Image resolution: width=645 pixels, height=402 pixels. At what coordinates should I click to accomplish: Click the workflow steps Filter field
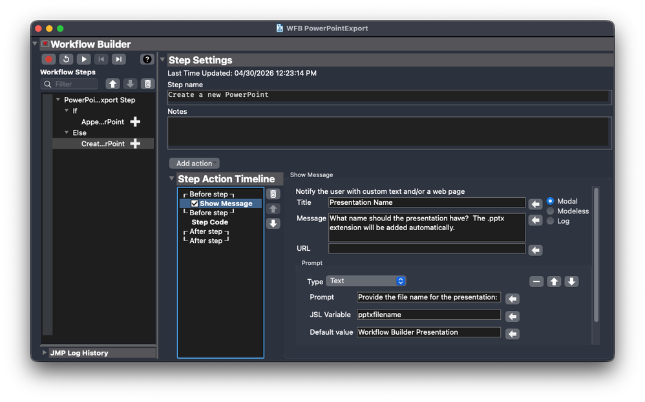pyautogui.click(x=70, y=84)
